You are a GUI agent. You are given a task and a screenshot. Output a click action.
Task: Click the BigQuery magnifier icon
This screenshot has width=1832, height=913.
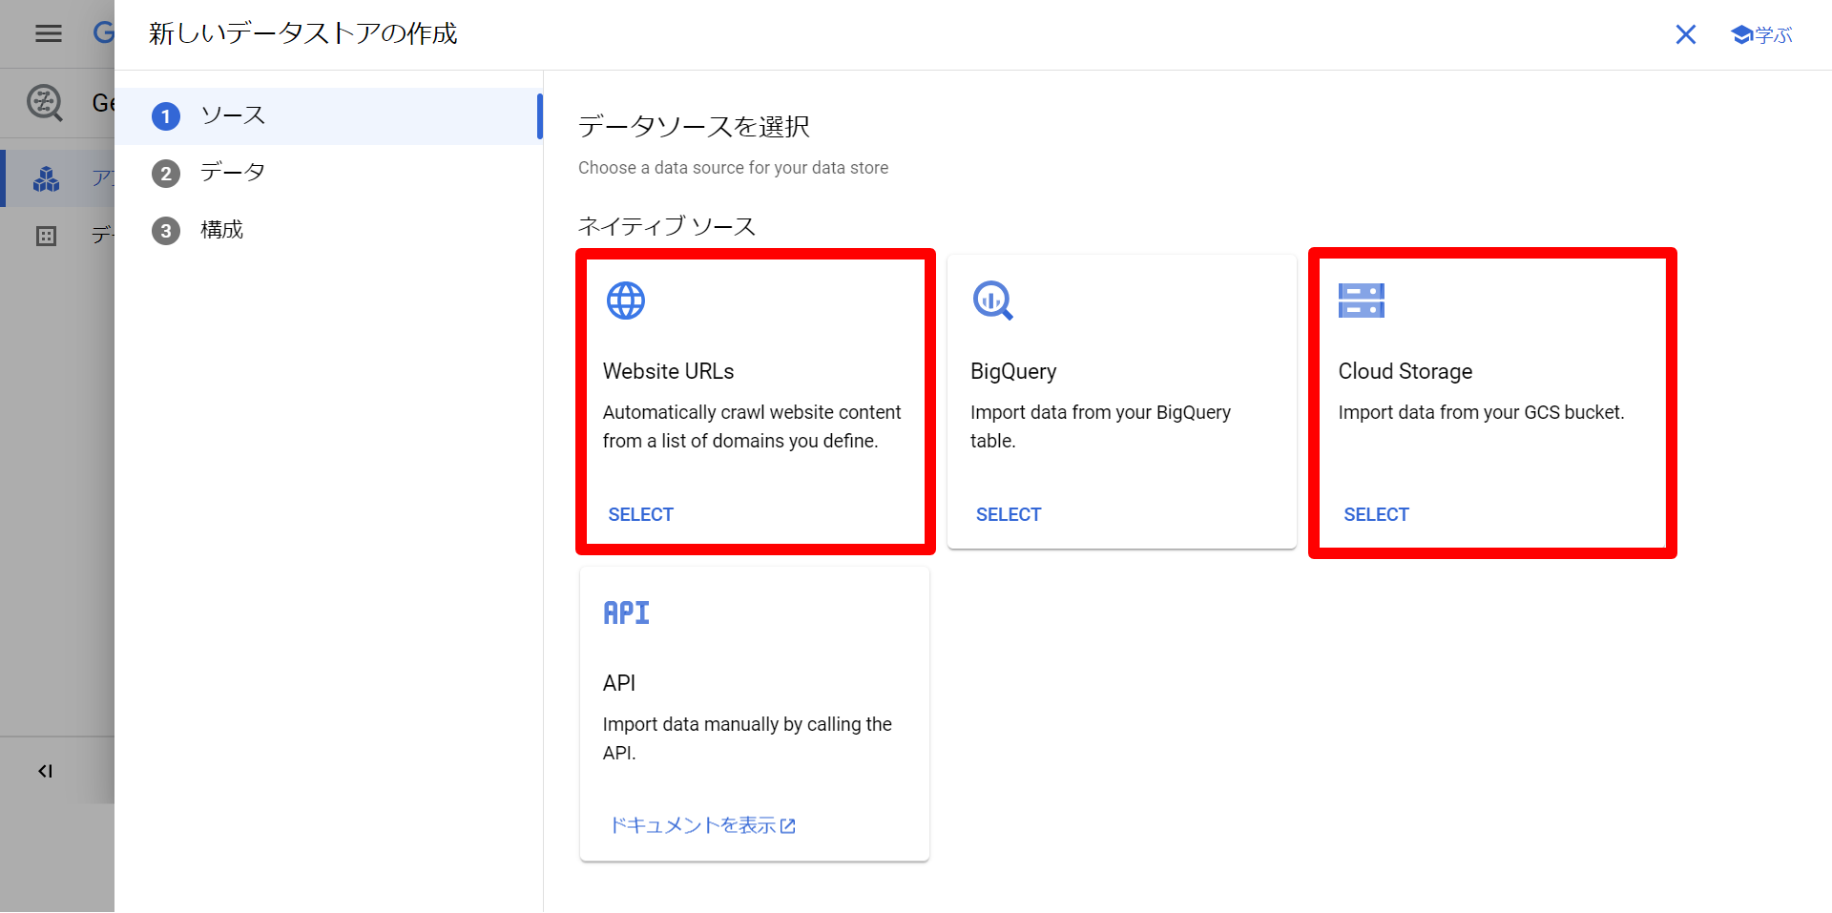coord(992,301)
